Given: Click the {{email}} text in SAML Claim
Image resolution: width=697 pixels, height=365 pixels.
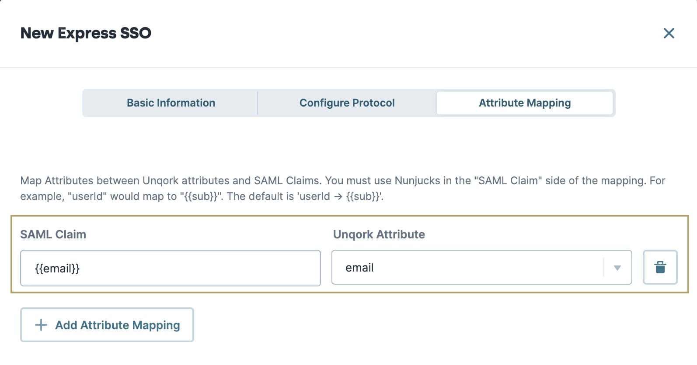Looking at the screenshot, I should pos(57,268).
